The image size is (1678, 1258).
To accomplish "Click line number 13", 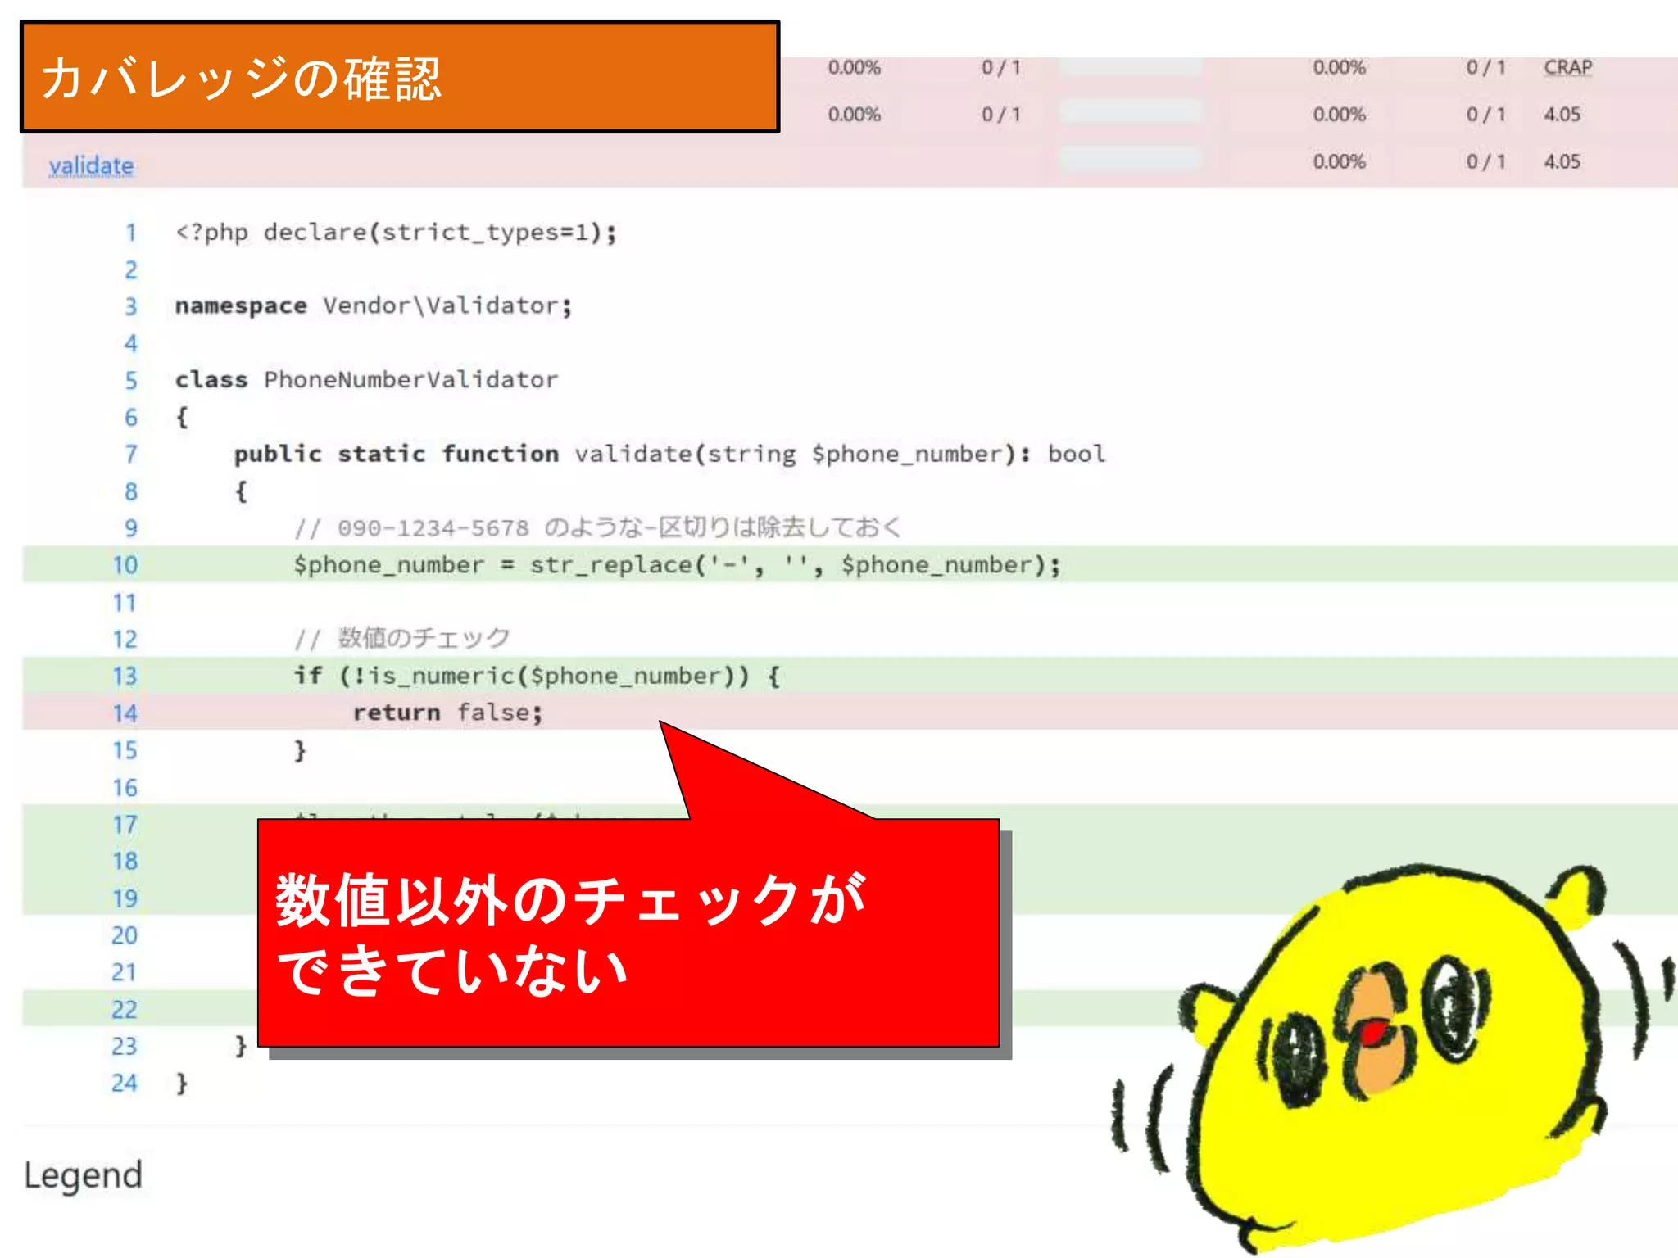I will click(125, 677).
